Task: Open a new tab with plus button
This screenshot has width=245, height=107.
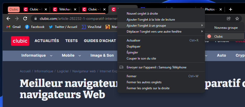Action: click(230, 9)
